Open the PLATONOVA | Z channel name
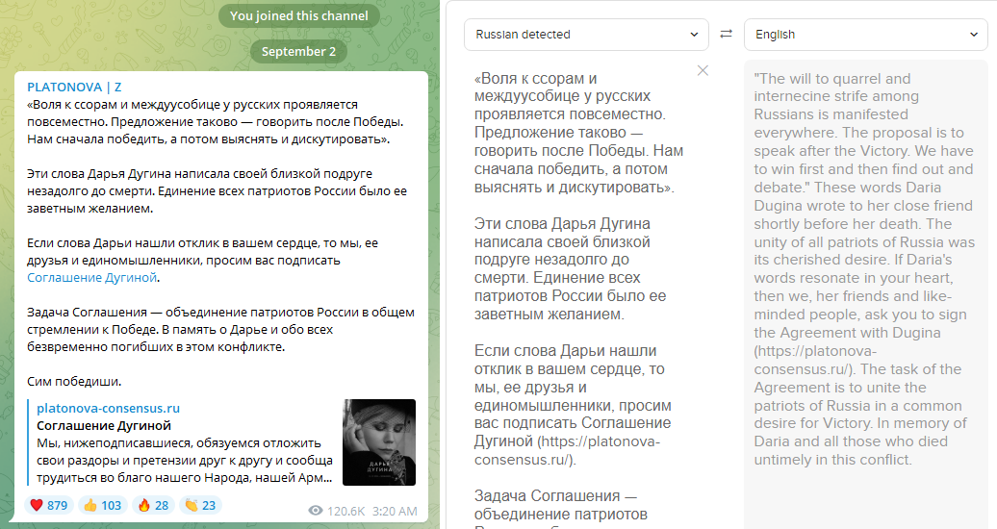 74,88
